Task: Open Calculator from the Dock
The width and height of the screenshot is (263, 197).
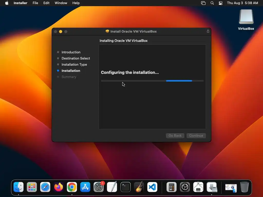Action: tap(171, 187)
